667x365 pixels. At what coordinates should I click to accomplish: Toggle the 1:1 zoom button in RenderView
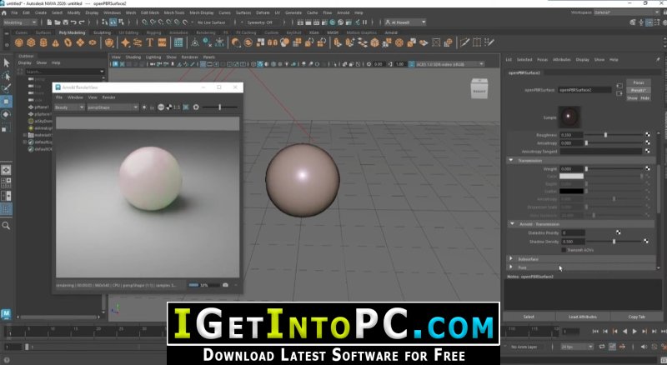(177, 107)
